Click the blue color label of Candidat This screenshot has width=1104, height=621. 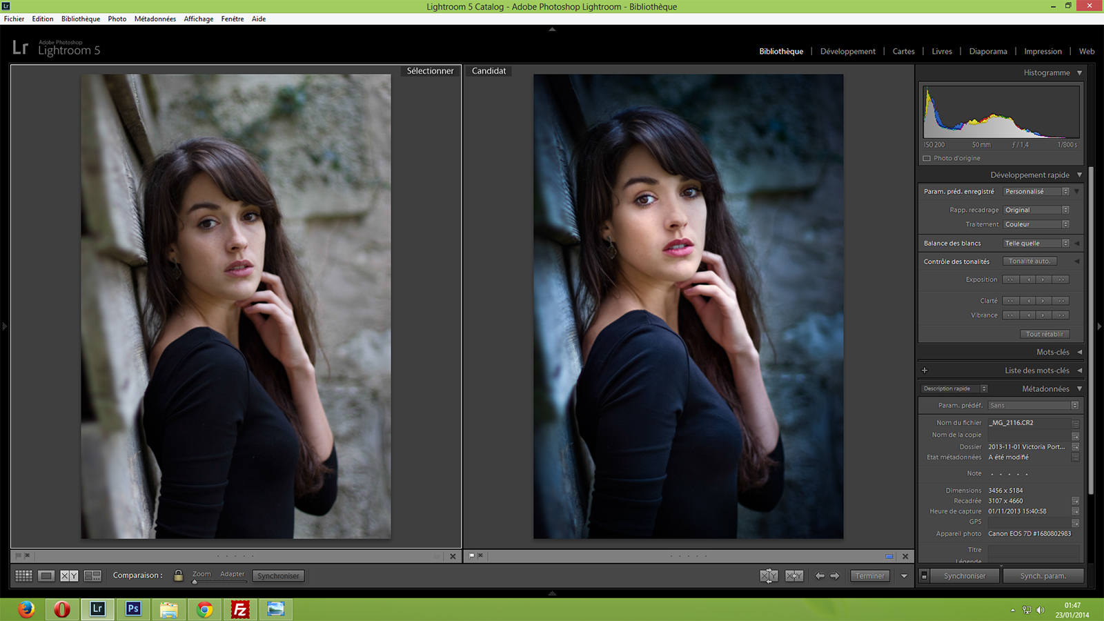click(889, 556)
